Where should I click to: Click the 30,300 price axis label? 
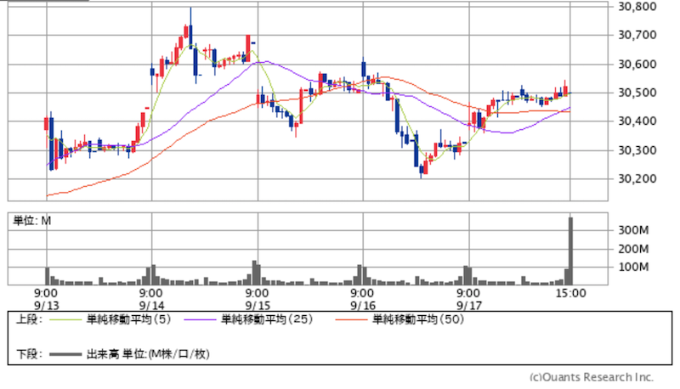[x=637, y=150]
